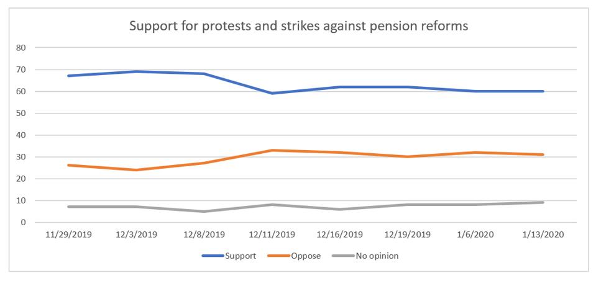Click the 12/8/2019 date label
The image size is (596, 281).
tap(205, 235)
